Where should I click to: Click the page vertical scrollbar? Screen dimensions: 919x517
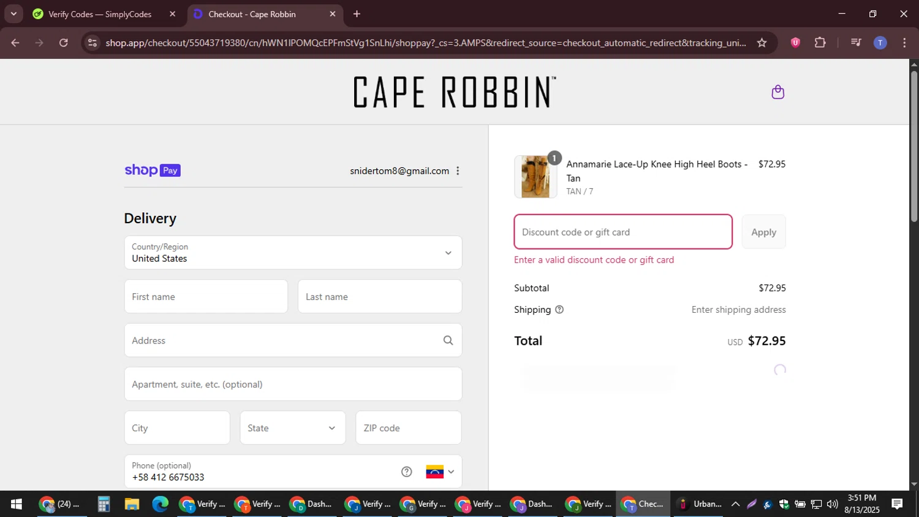[x=914, y=147]
